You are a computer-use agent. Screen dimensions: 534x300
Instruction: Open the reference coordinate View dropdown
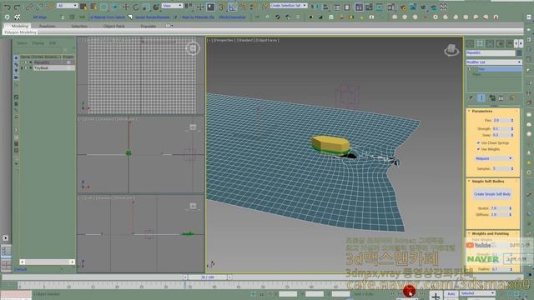tap(172, 6)
